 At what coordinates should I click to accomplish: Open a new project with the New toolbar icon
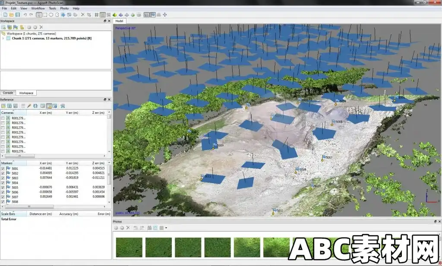[x=5, y=14]
